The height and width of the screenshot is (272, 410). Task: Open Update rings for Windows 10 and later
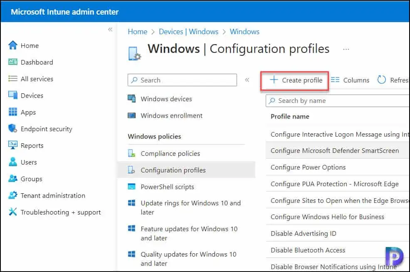tap(190, 207)
